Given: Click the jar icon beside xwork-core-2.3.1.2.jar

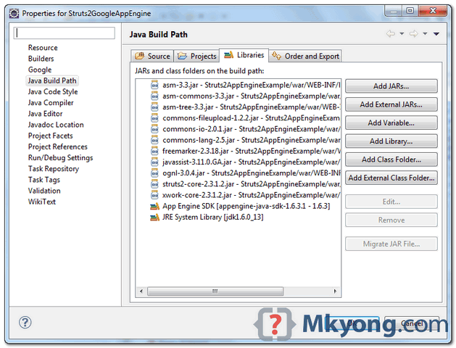Looking at the screenshot, I should pyautogui.click(x=154, y=195).
